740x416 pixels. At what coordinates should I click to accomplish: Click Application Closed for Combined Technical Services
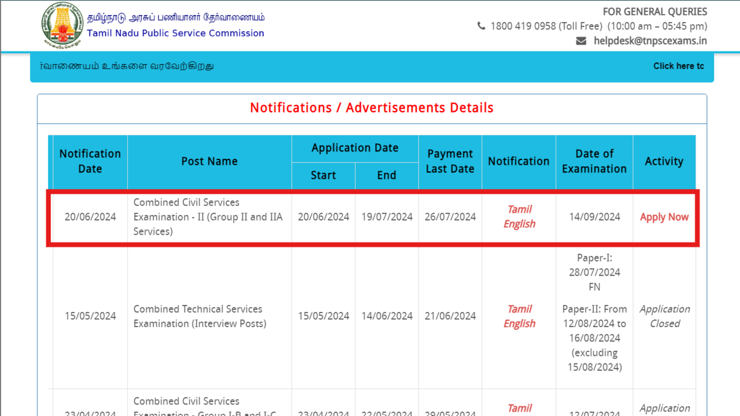[x=664, y=316]
